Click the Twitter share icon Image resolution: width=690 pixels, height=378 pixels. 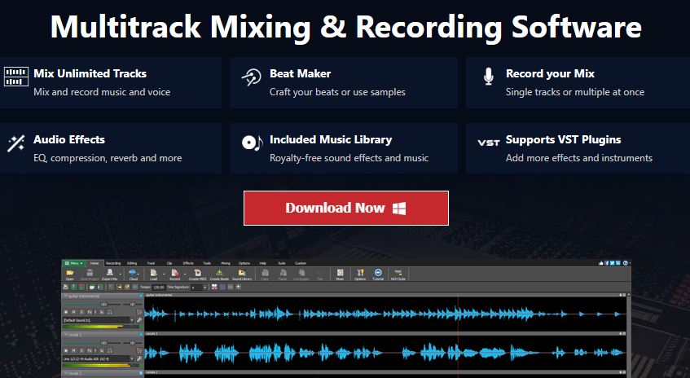tap(612, 263)
